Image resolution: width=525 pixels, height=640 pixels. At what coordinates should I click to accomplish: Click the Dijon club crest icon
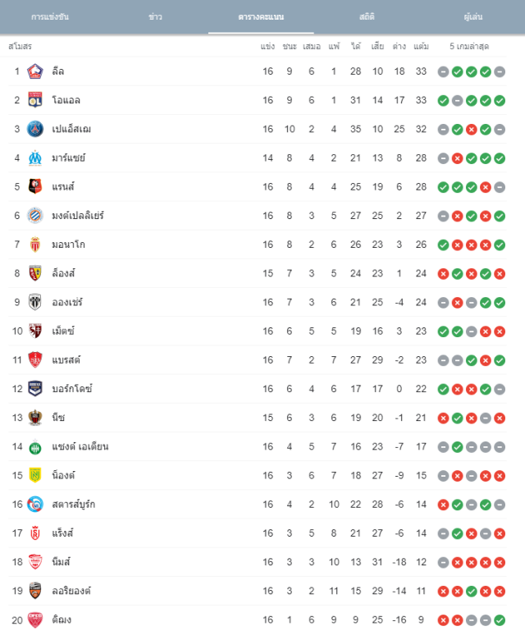35,620
